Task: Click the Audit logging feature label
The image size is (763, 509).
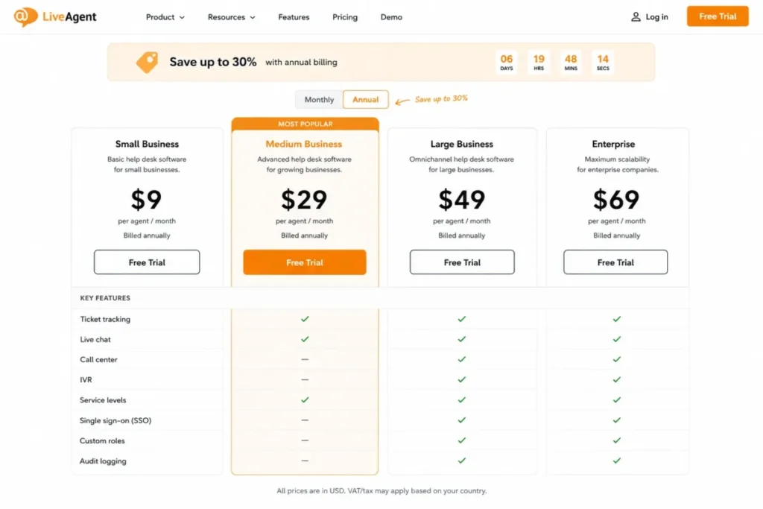Action: tap(103, 461)
